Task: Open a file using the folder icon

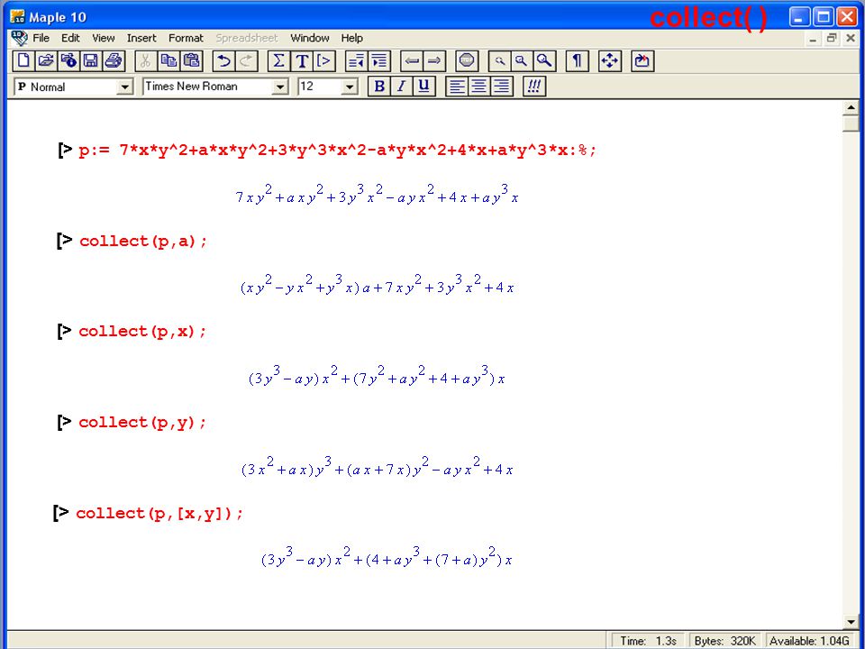Action: pyautogui.click(x=46, y=60)
